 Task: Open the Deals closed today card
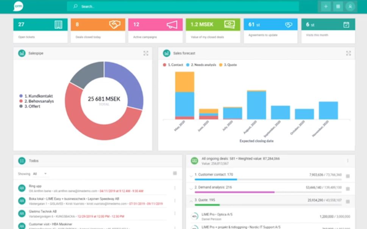[x=98, y=31]
